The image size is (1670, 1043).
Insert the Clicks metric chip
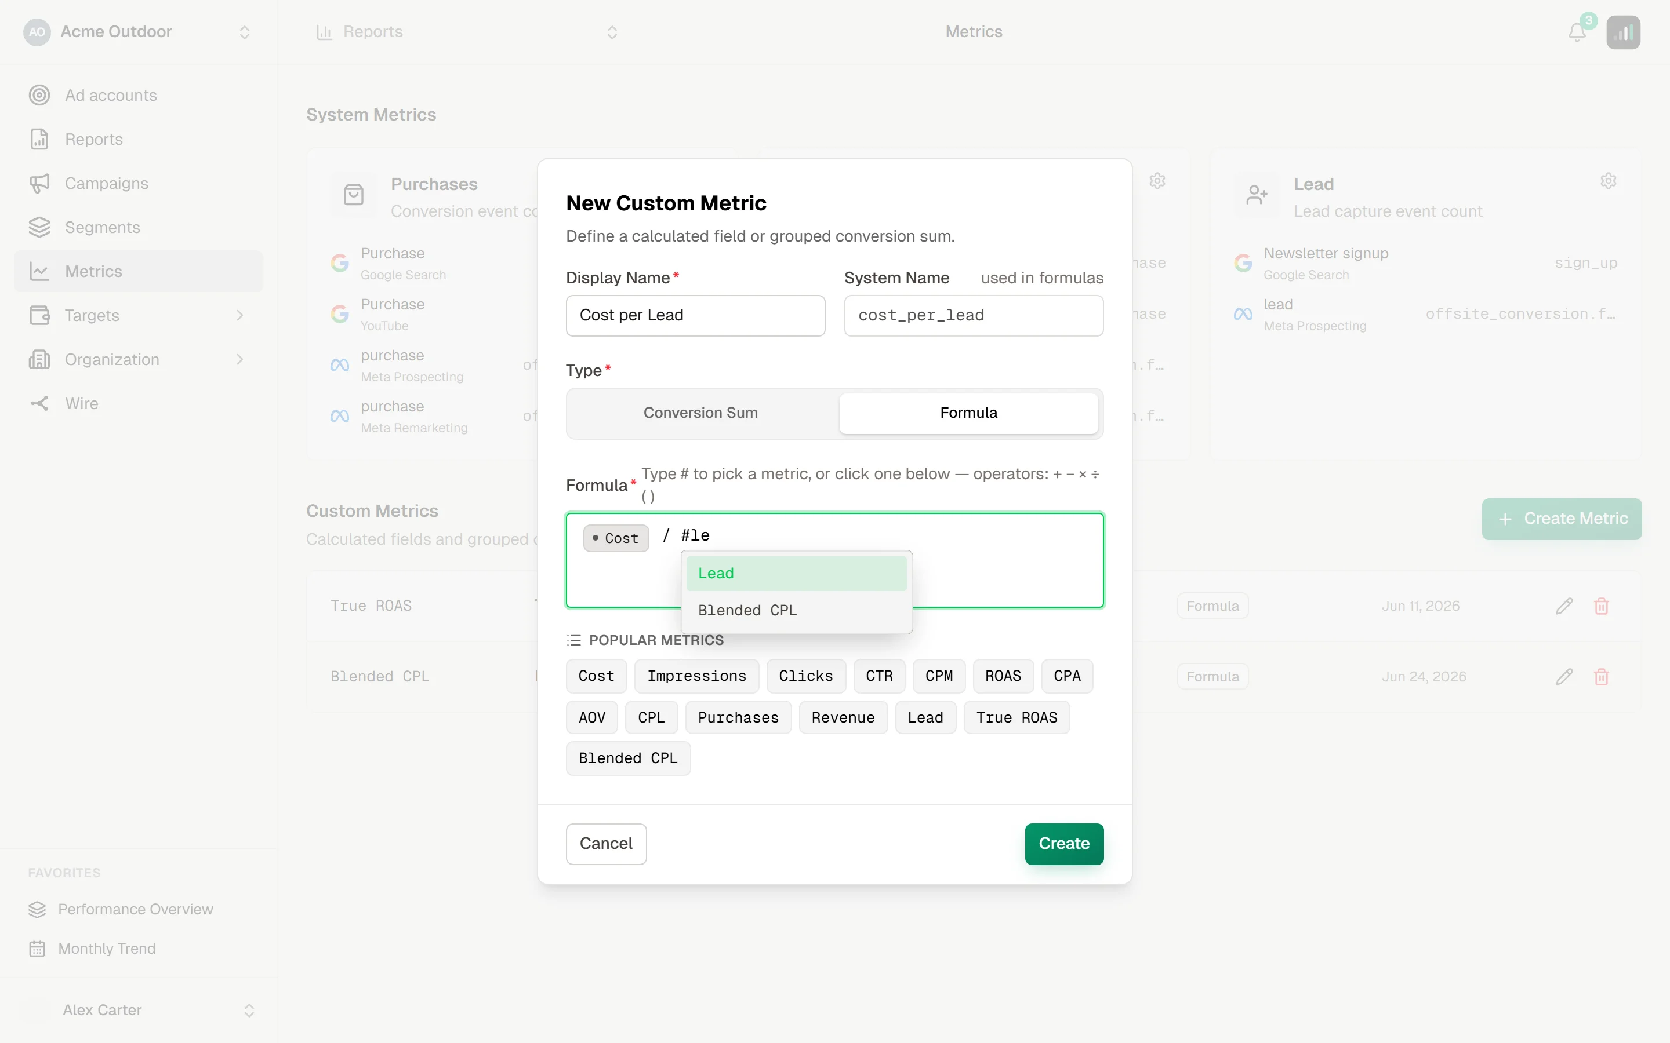(806, 676)
